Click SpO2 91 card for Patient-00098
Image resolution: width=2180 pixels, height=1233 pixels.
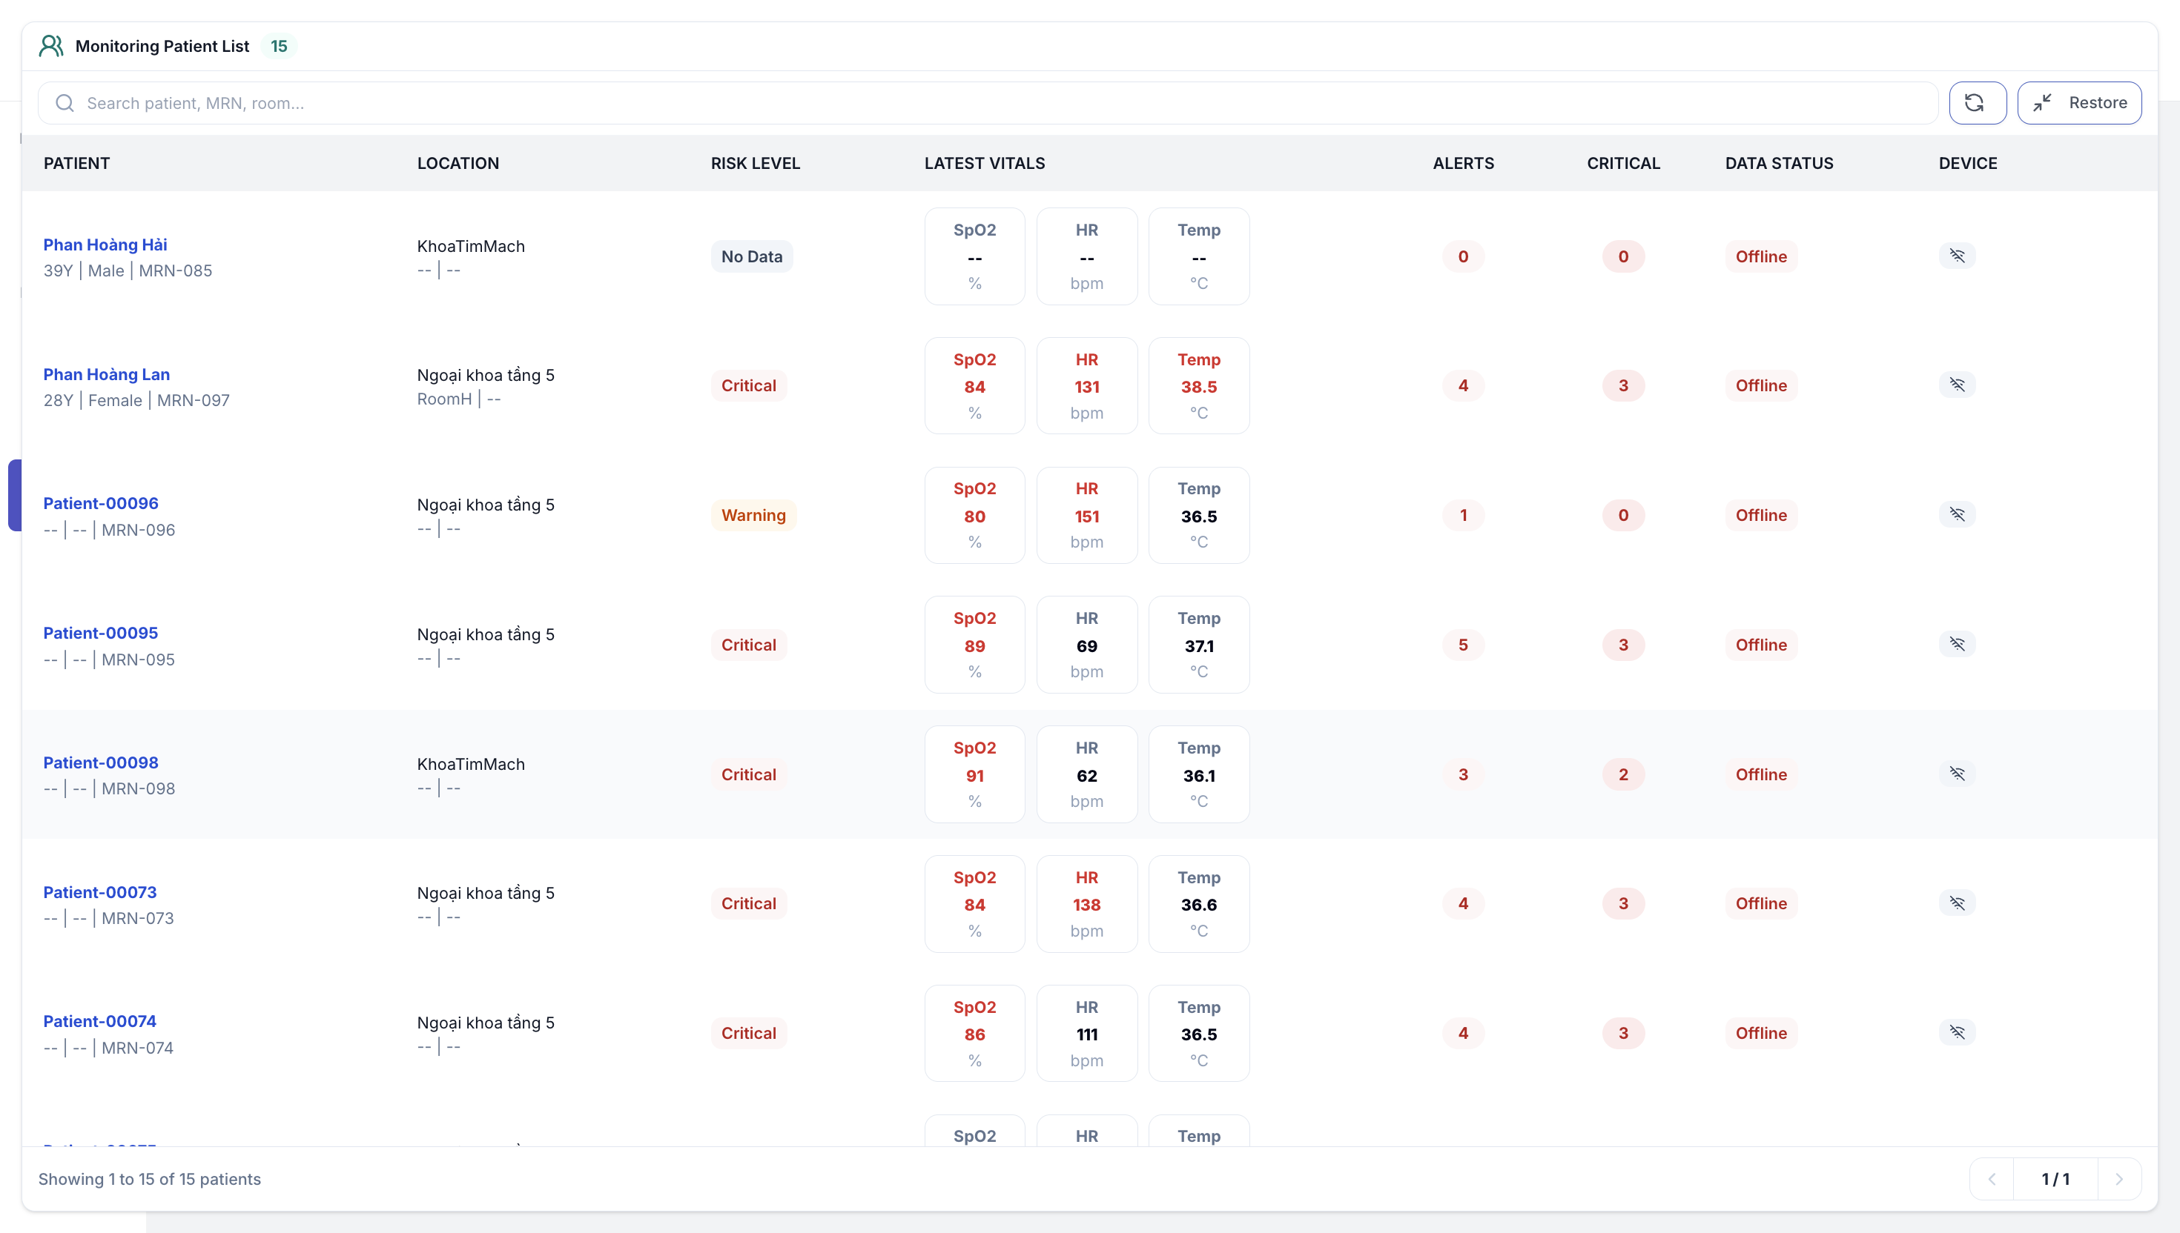974,774
